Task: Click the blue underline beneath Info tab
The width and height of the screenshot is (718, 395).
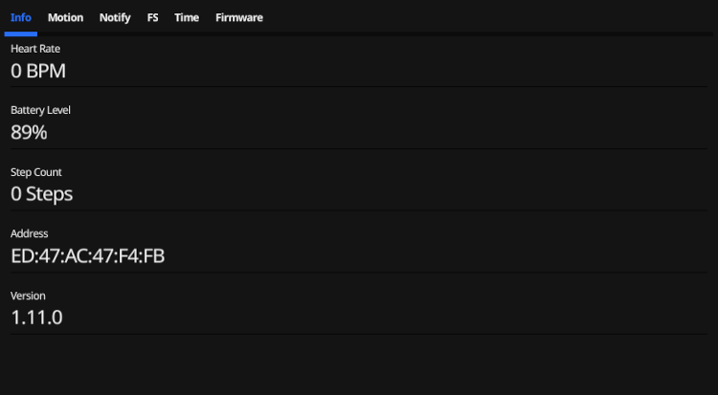Action: (20, 34)
